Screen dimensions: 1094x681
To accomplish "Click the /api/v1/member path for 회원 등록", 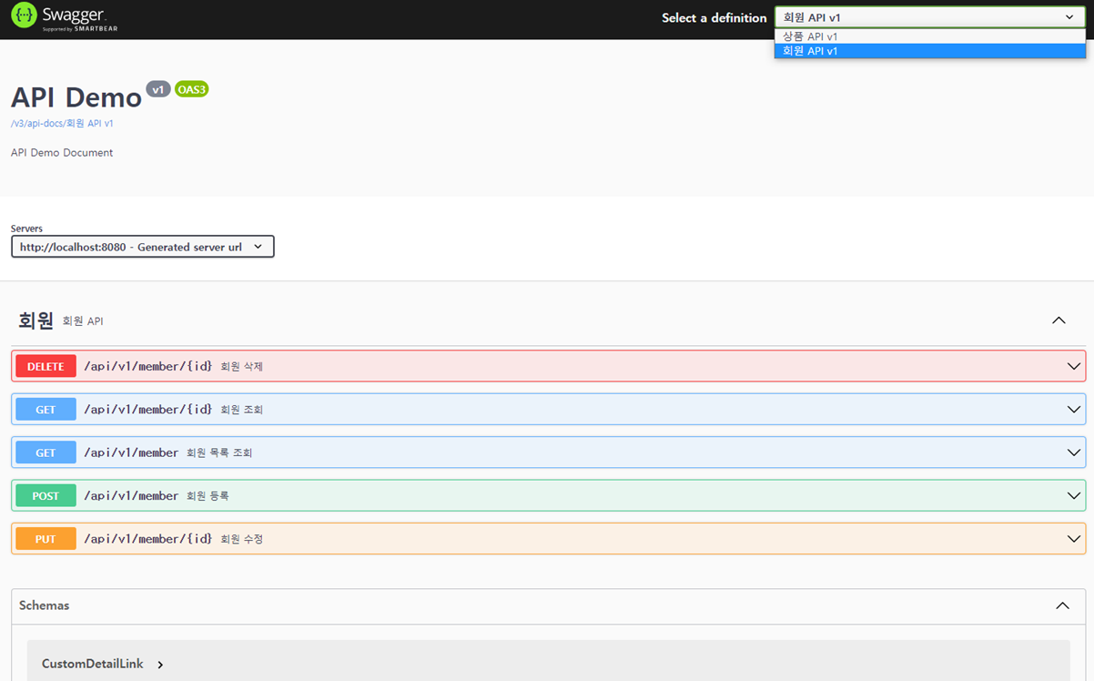I will 131,496.
